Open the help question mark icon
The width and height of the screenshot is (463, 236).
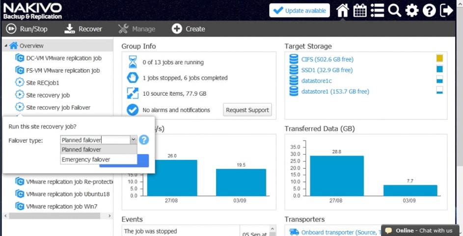(x=429, y=10)
